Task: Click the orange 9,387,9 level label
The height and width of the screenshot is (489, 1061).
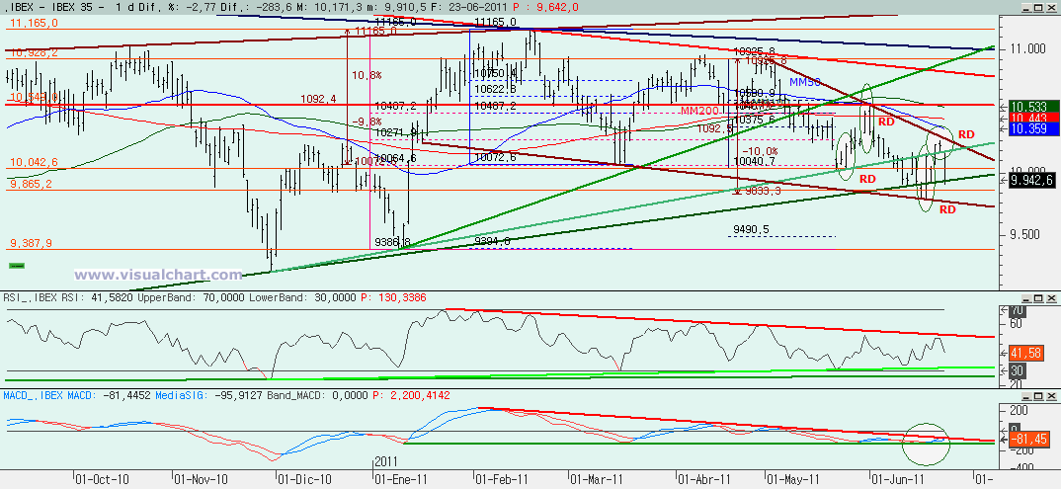Action: 34,243
